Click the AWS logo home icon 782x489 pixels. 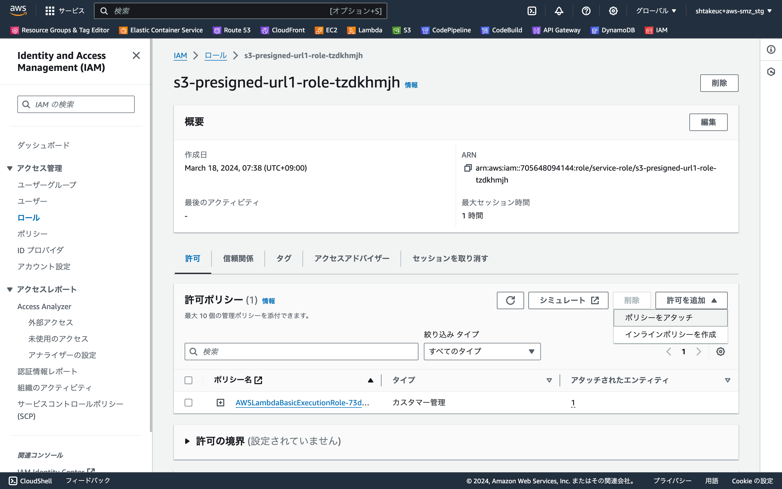[x=18, y=11]
